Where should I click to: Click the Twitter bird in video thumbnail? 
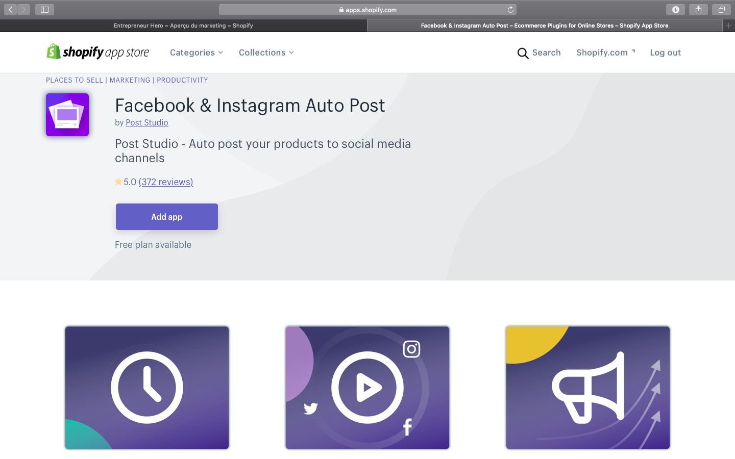[x=311, y=408]
